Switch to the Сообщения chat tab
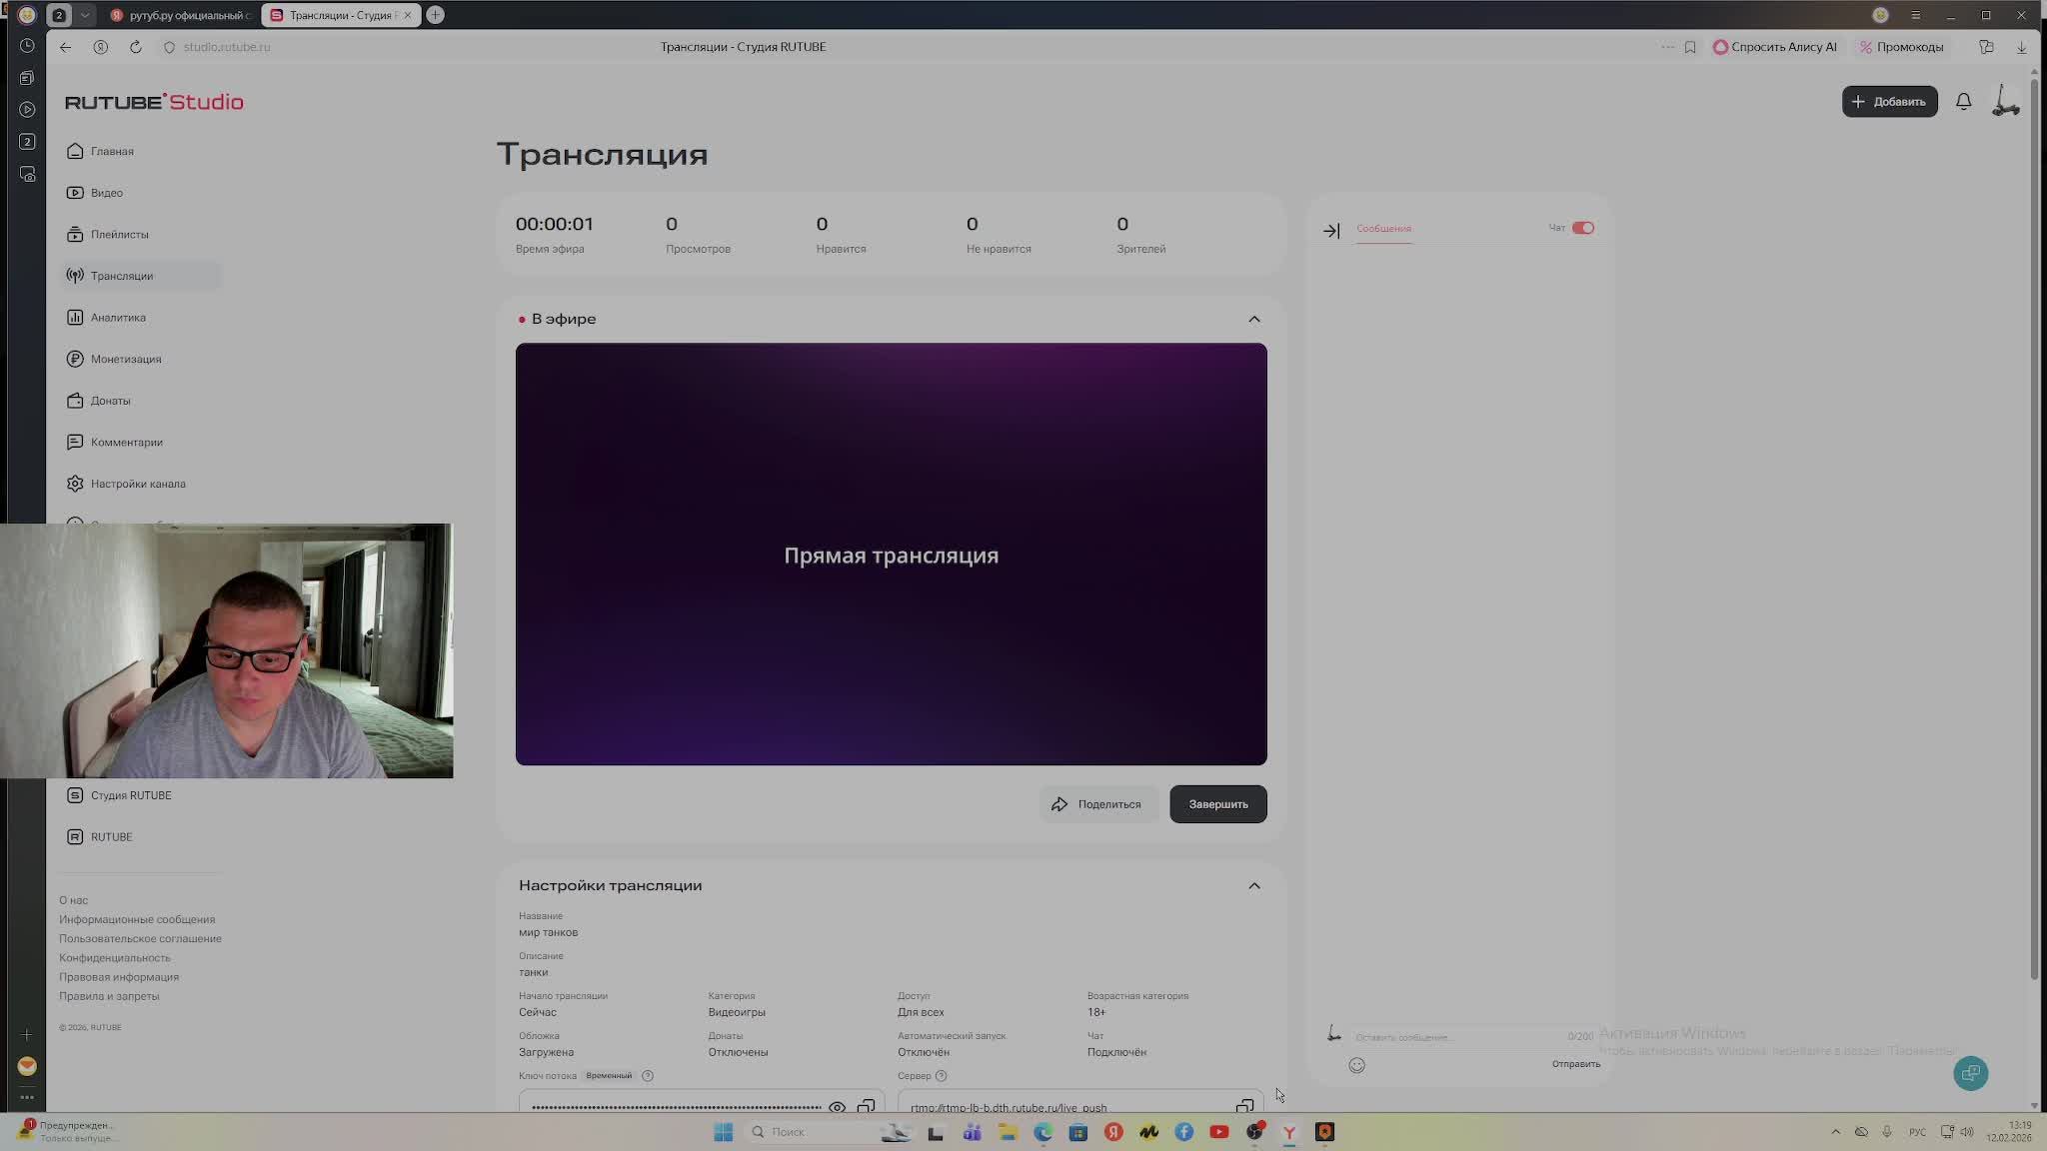 point(1383,229)
